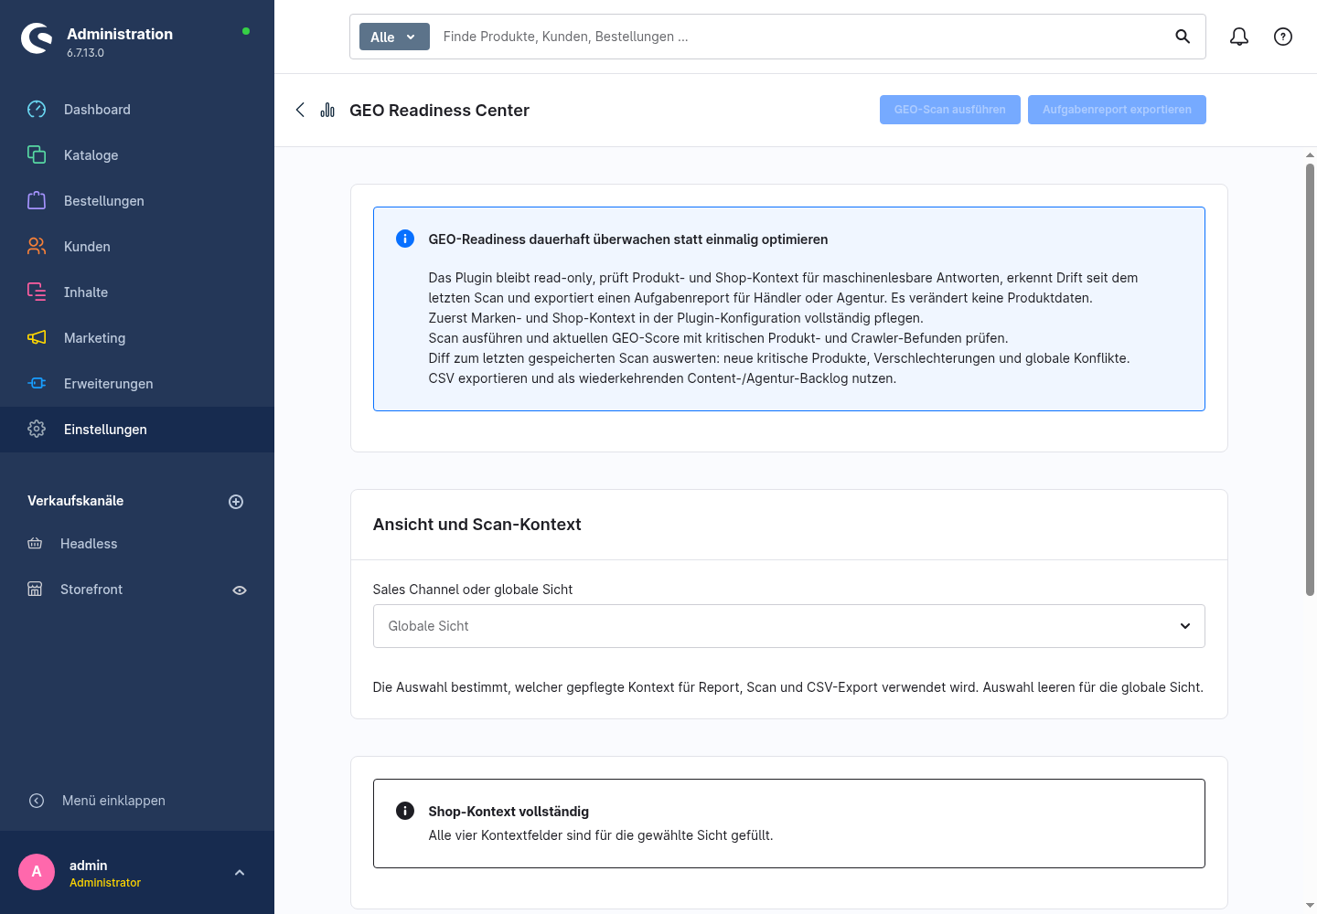Viewport: 1317px width, 914px height.
Task: Open the Storefront sales channel
Action: (91, 590)
